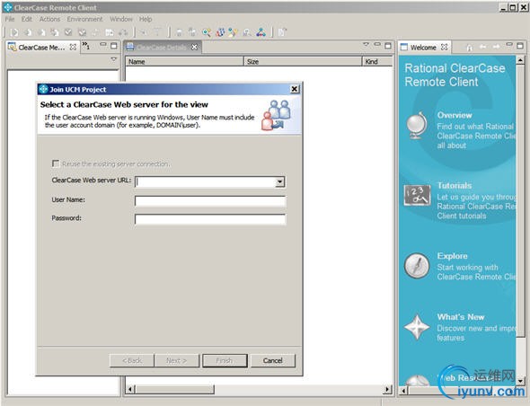The width and height of the screenshot is (530, 406).
Task: Open the Edit menu
Action: 27,19
